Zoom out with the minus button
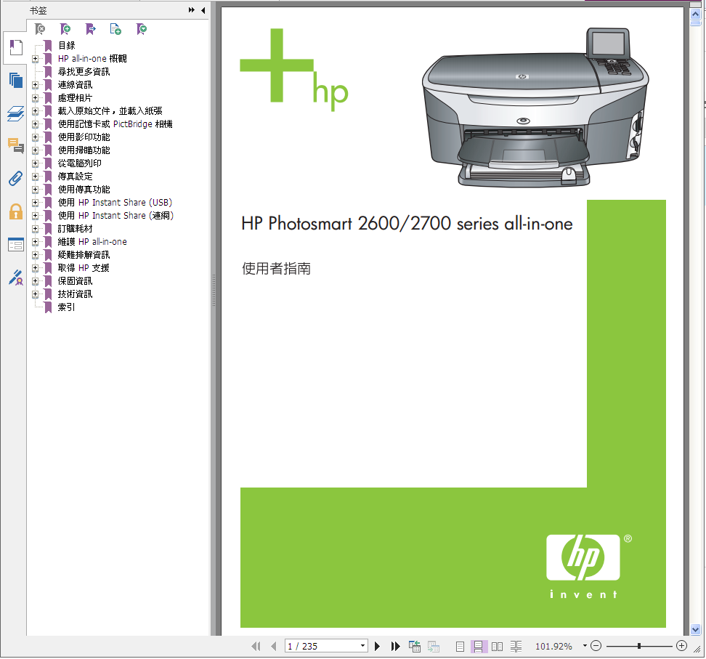This screenshot has height=659, width=706. 596,647
